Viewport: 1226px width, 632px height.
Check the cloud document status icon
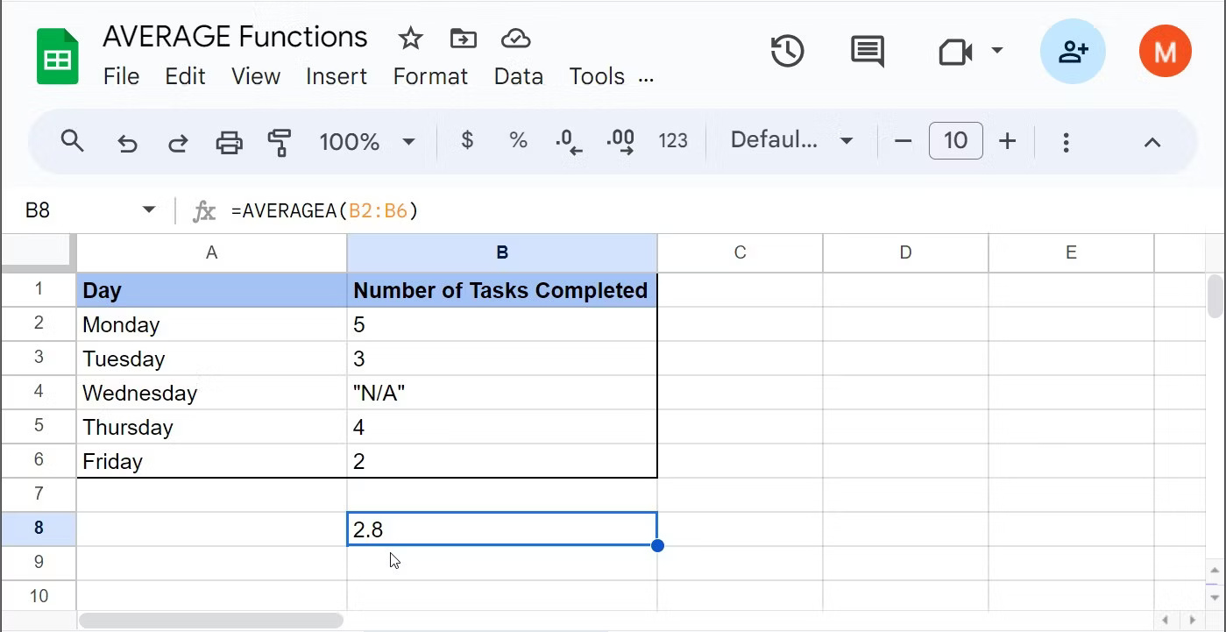click(x=515, y=38)
